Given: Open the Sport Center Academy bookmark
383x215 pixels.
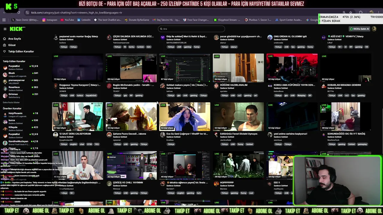Looking at the screenshot, I should pyautogui.click(x=288, y=20).
